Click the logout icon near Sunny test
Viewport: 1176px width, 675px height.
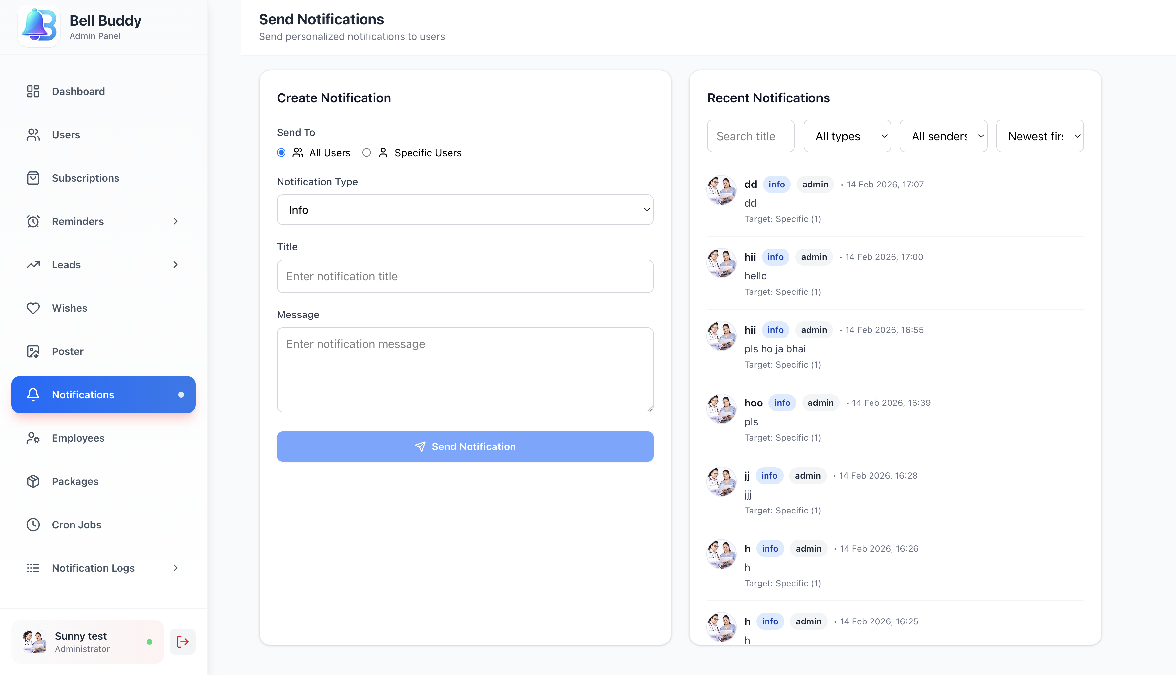tap(182, 641)
